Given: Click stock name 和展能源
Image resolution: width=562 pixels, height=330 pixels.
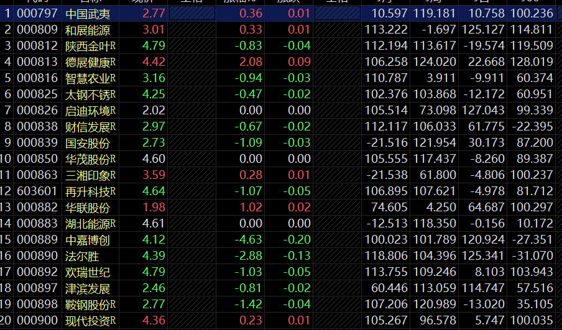Looking at the screenshot, I should pyautogui.click(x=88, y=30).
